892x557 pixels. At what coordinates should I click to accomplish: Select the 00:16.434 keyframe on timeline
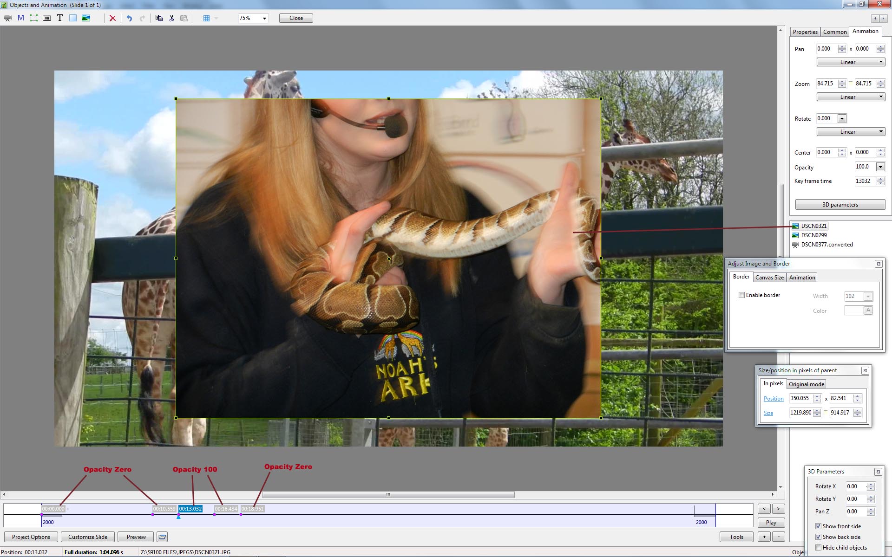(226, 509)
